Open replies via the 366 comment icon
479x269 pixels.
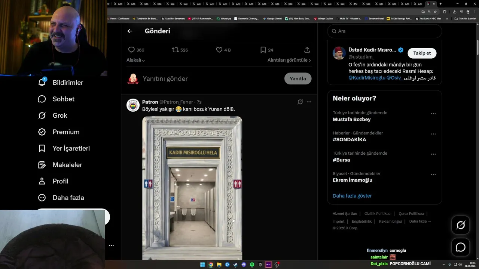point(131,50)
